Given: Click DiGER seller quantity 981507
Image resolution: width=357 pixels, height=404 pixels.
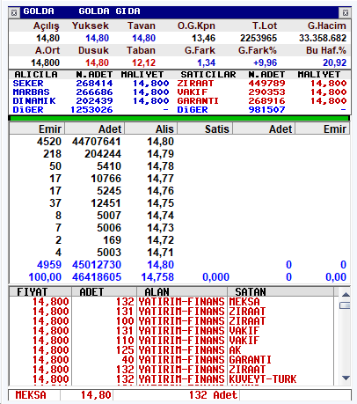Looking at the screenshot, I should (266, 110).
